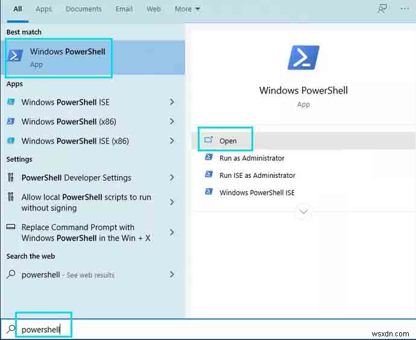Open the feedback icon at top right
The height and width of the screenshot is (340, 416).
(x=382, y=9)
